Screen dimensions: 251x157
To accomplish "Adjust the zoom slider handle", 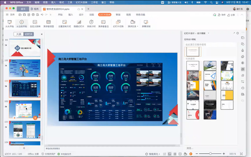I will click(210, 153).
